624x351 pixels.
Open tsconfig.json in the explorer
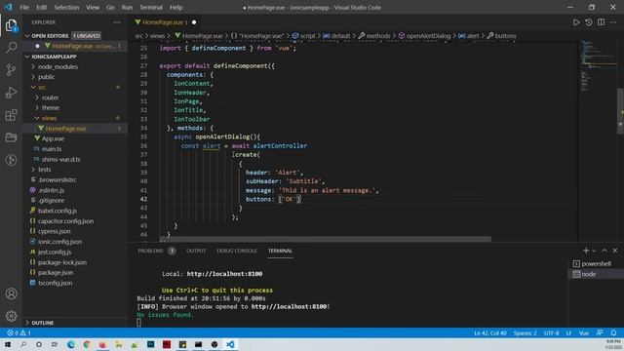(55, 283)
